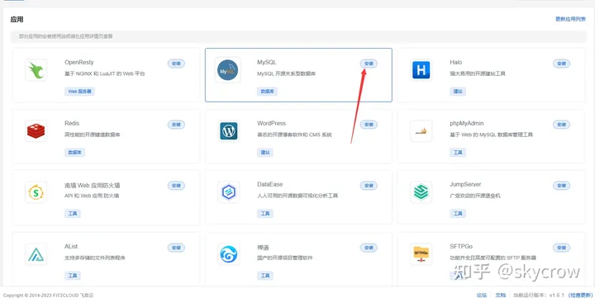Image resolution: width=595 pixels, height=298 pixels.
Task: Select the MySQL logo icon
Action: [x=228, y=70]
